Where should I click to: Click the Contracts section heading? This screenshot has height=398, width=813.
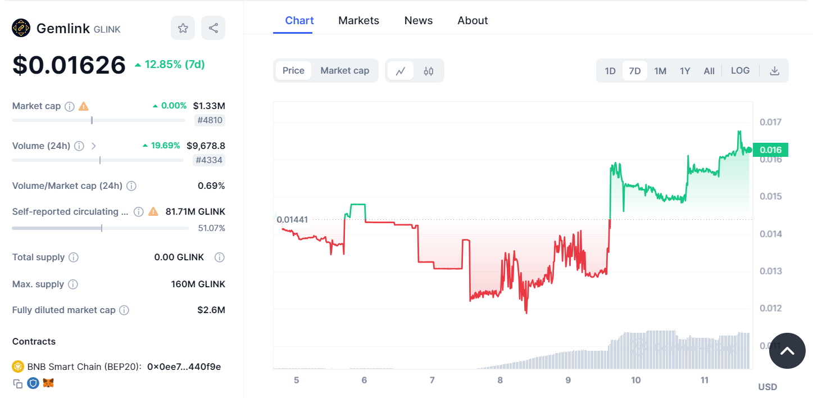(x=34, y=342)
